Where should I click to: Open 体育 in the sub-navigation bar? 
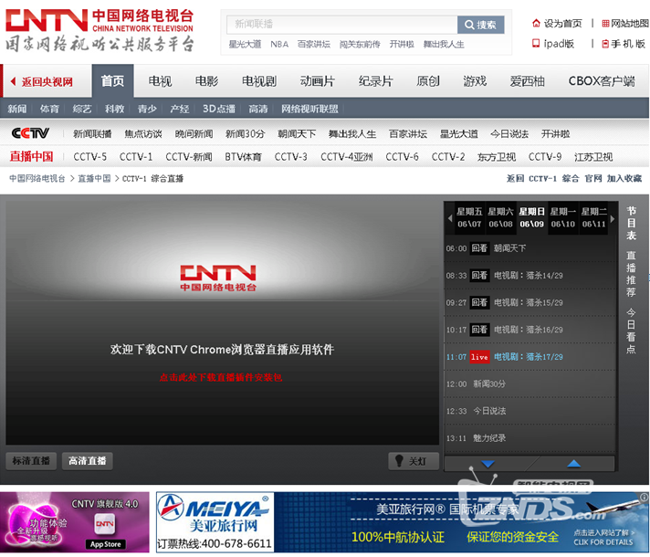(x=49, y=109)
